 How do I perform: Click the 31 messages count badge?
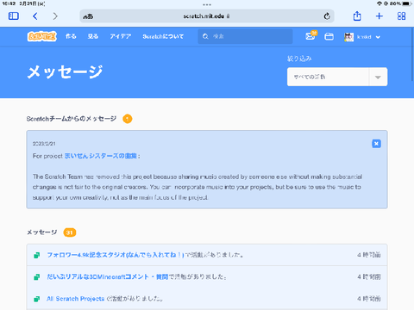70,232
